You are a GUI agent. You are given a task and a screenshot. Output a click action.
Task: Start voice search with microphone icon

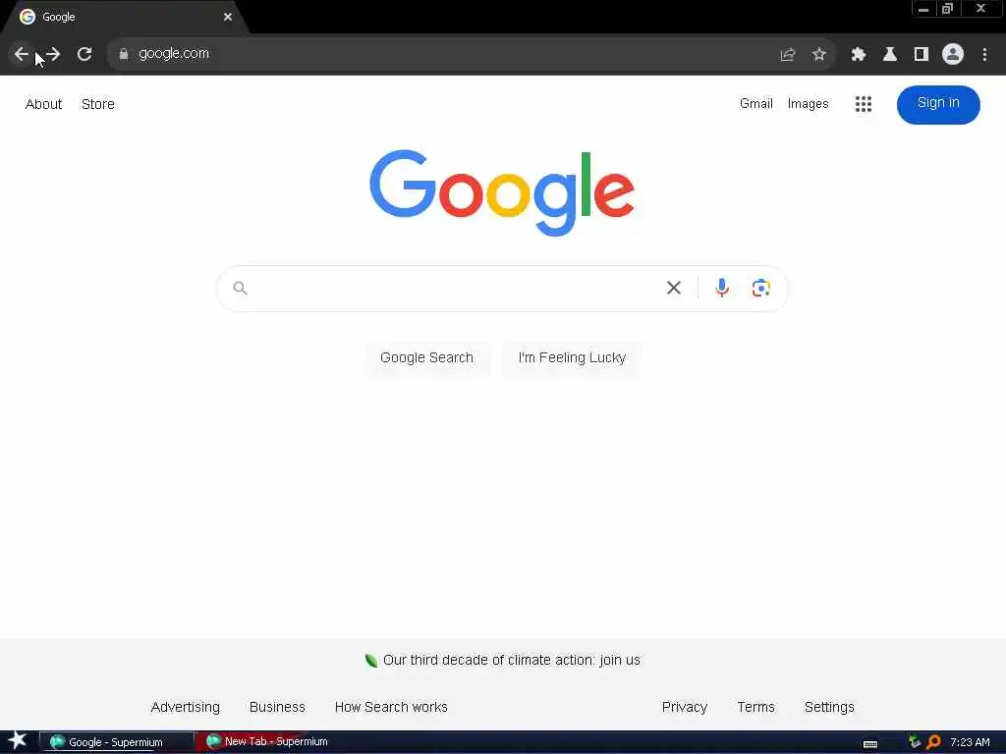click(x=722, y=288)
